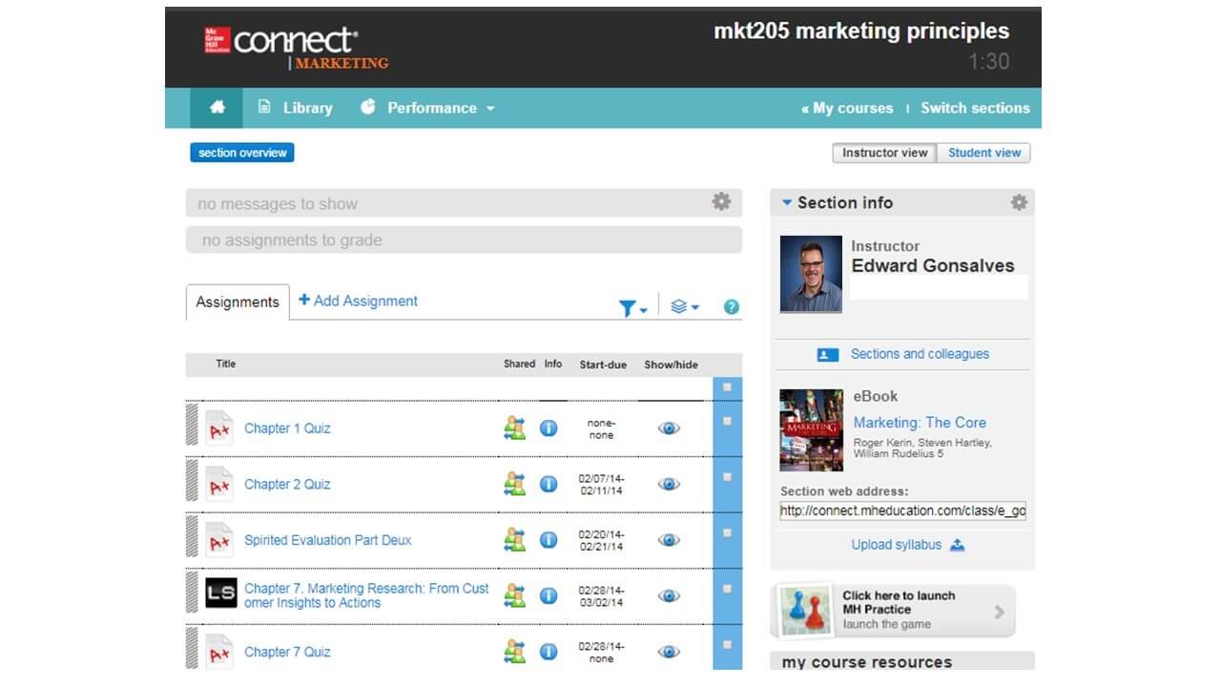Click Add Assignment

358,301
